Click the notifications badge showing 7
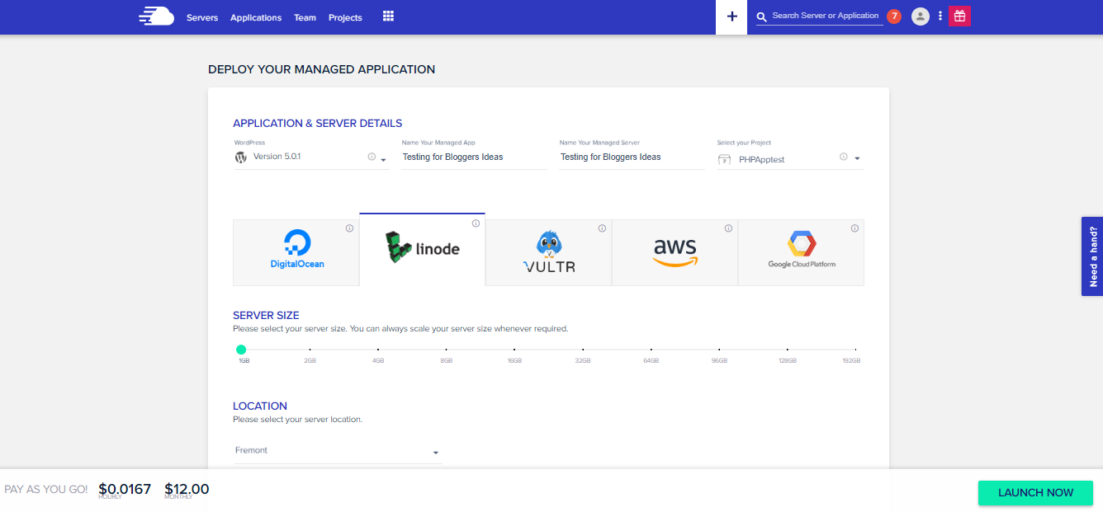Viewport: 1103px width, 512px height. tap(892, 15)
